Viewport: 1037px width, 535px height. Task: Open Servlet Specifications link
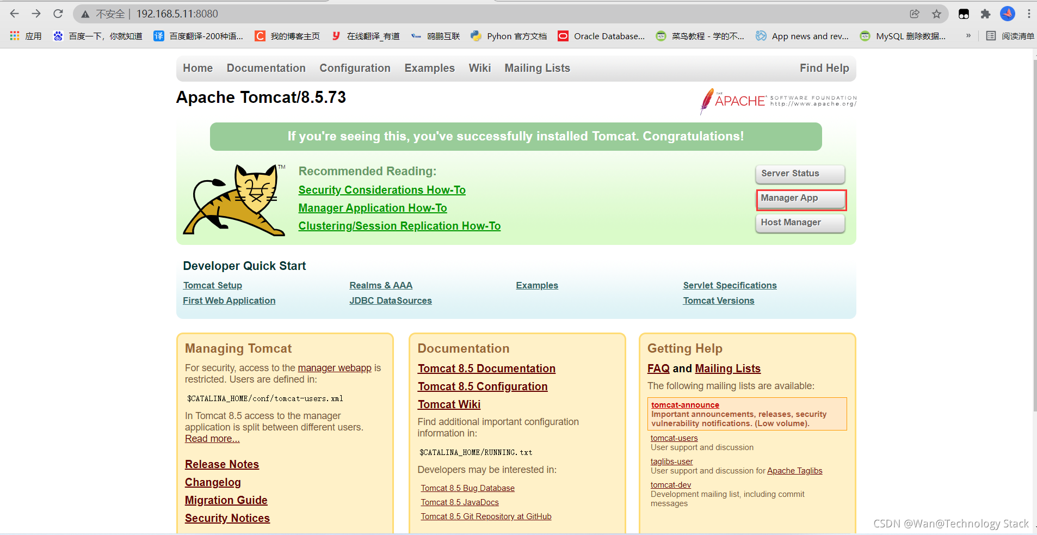coord(730,285)
